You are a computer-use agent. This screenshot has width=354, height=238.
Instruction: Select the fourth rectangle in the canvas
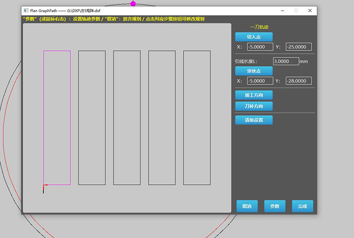(162, 118)
